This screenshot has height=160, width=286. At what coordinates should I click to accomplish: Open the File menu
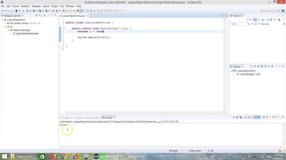click(x=3, y=6)
